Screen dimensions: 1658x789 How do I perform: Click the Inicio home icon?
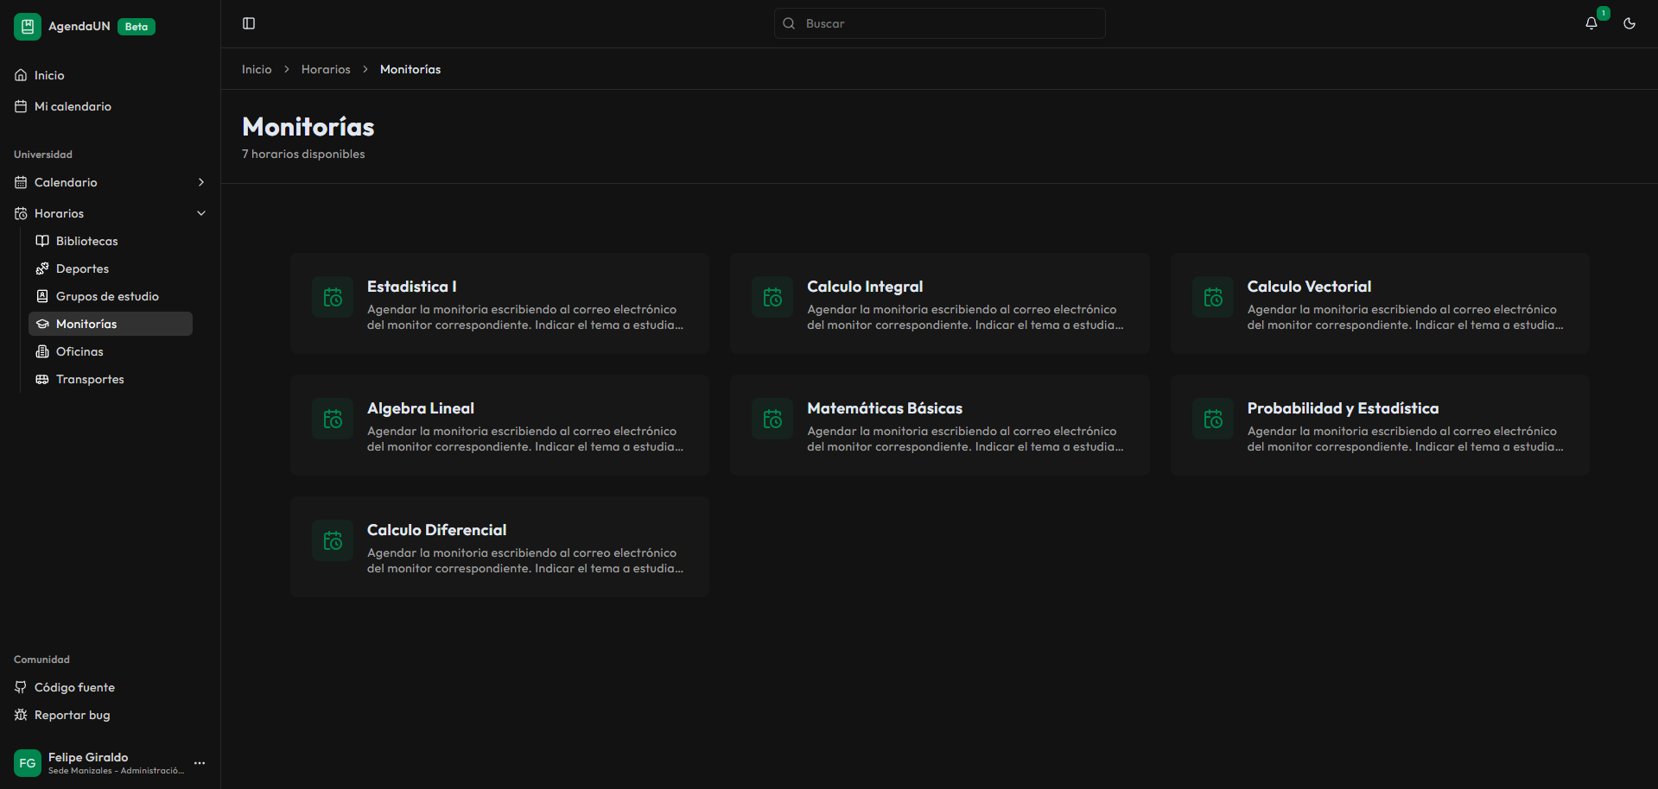click(21, 75)
